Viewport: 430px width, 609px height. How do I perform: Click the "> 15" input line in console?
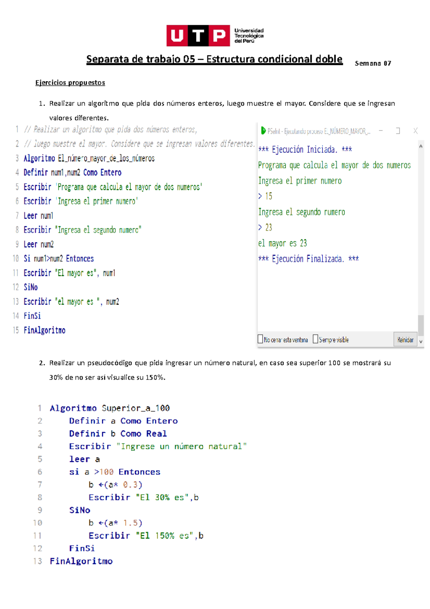point(265,196)
